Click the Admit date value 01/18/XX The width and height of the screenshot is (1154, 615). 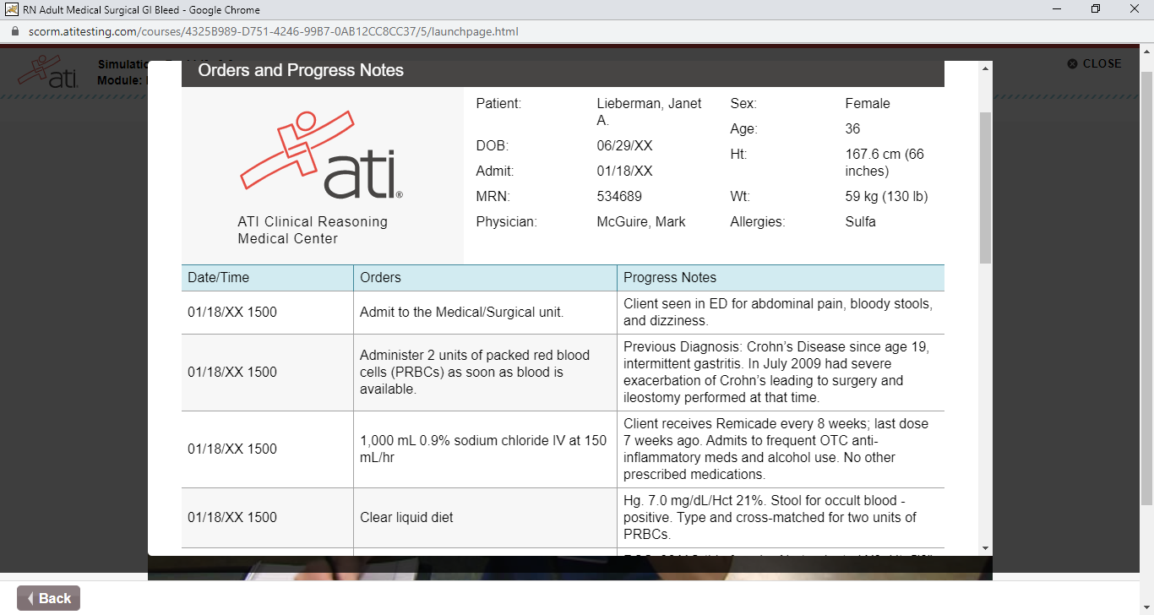tap(624, 171)
